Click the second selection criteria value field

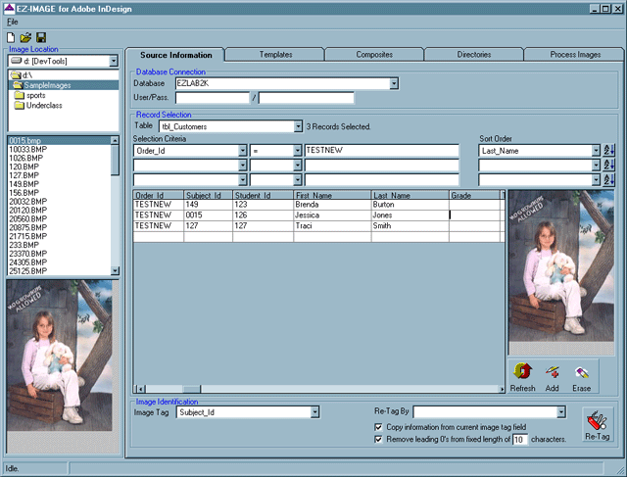381,166
